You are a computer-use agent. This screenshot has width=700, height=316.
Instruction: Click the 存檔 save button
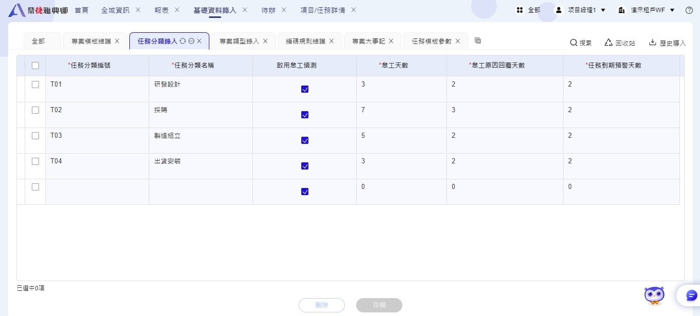pos(379,305)
